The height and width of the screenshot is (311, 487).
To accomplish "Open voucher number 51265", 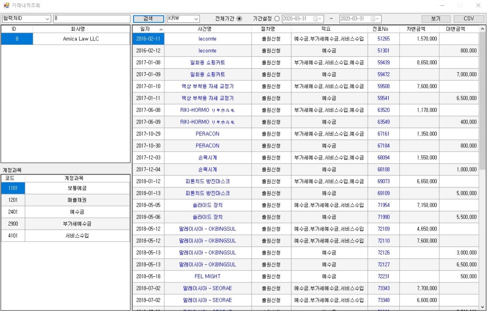I will click(383, 39).
